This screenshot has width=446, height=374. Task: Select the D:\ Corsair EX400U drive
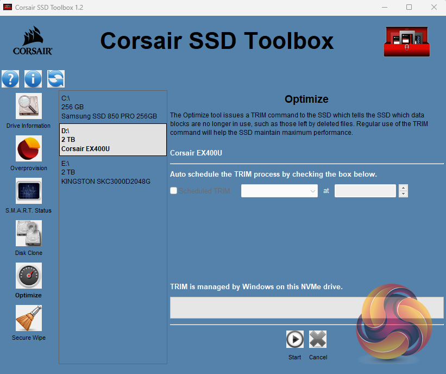click(x=113, y=140)
